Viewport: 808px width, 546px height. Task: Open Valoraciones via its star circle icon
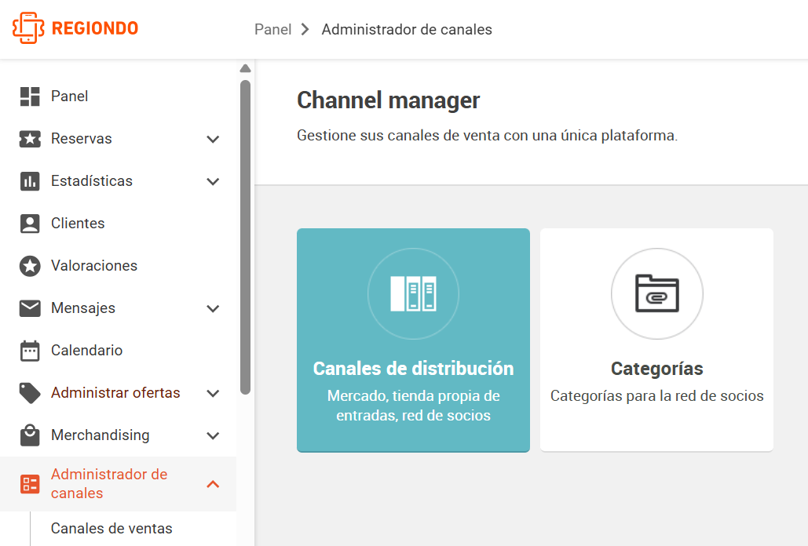click(x=30, y=266)
